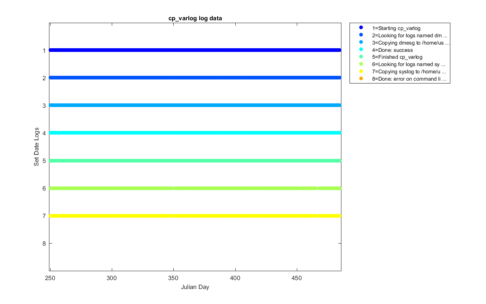Screen dimensions: 486x304
Task: Select legend entry '7=Copying syslog to /home/u ...'
Action: click(409, 72)
